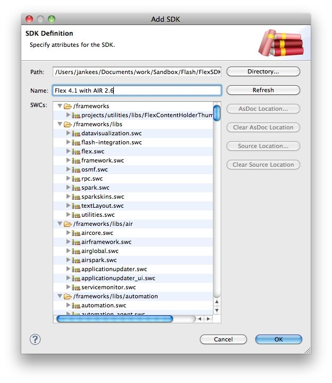Screen dimensions: 332x383
Task: Select the sparkskins.swc row text
Action: point(103,197)
